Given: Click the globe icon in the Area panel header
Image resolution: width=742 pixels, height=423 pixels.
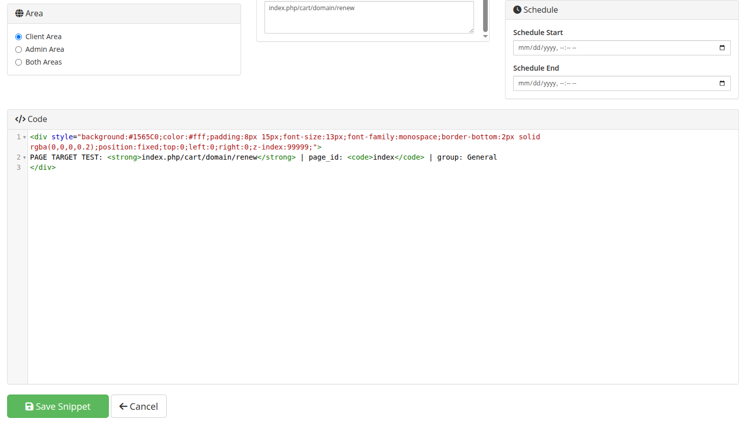Looking at the screenshot, I should point(18,13).
